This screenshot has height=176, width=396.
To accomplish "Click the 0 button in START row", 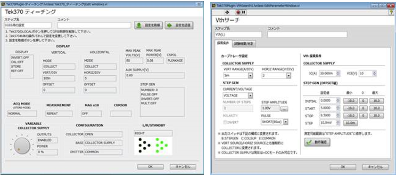I will (x=363, y=108).
